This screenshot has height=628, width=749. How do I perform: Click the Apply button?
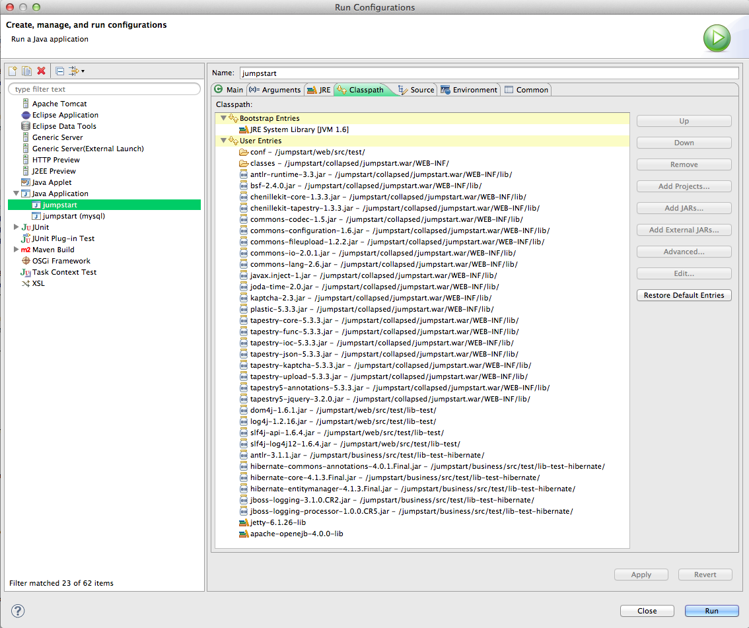[x=641, y=575]
